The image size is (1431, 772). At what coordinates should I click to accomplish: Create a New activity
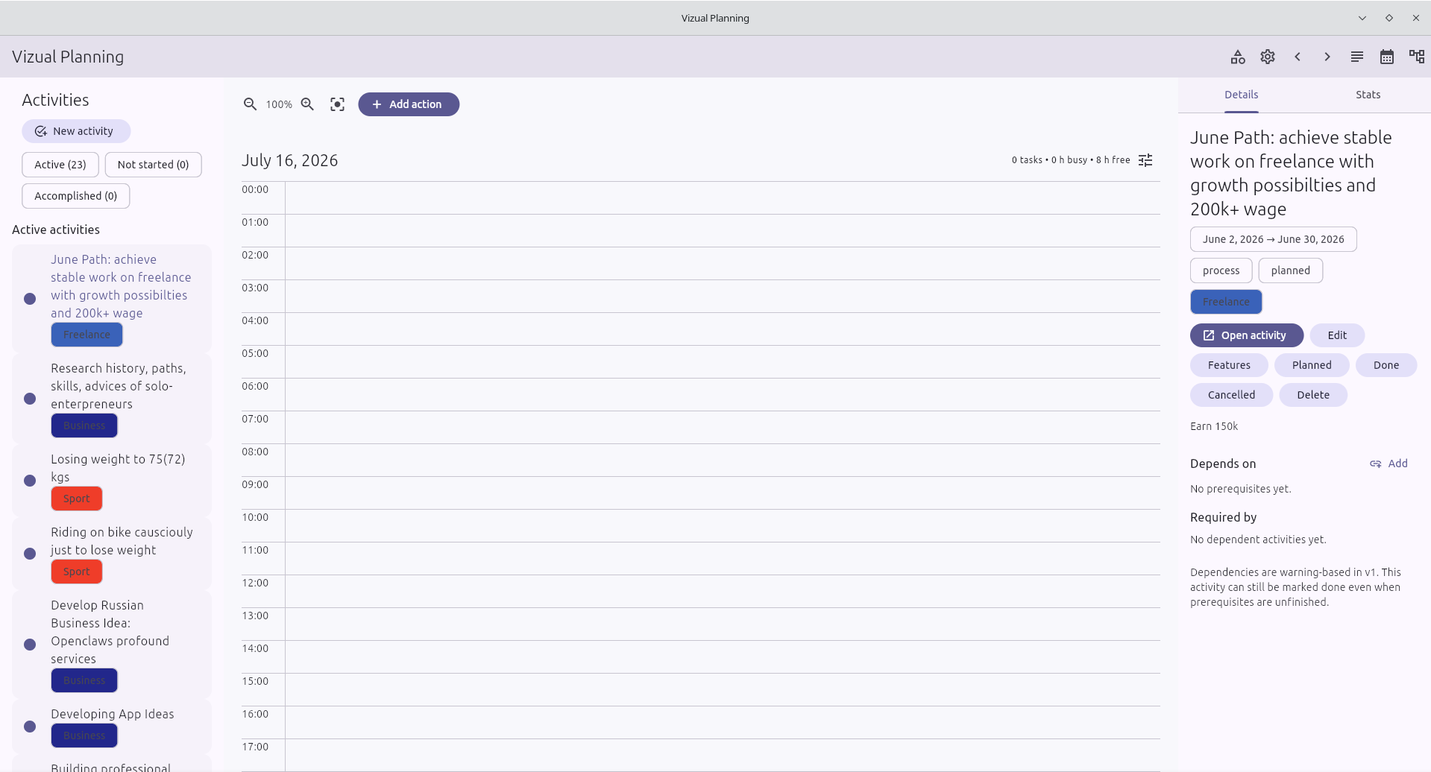pyautogui.click(x=76, y=131)
